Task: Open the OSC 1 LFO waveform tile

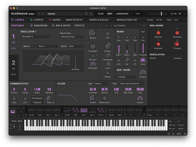Action: 84,111
